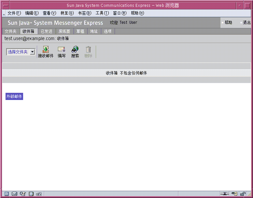Open the Composer icon in status bar
Viewport: 253px width, 198px height.
(x=23, y=194)
